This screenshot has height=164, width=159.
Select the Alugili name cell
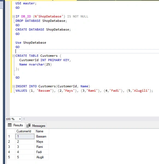42,157
